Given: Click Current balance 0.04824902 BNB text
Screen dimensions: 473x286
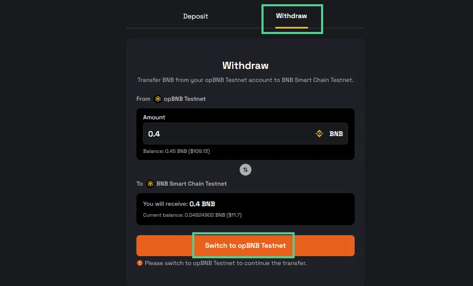Looking at the screenshot, I should (192, 215).
